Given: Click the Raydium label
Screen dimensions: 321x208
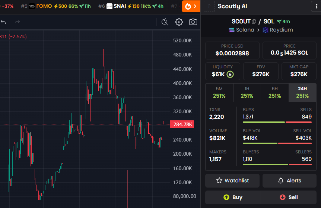Looking at the screenshot, I should (281, 30).
